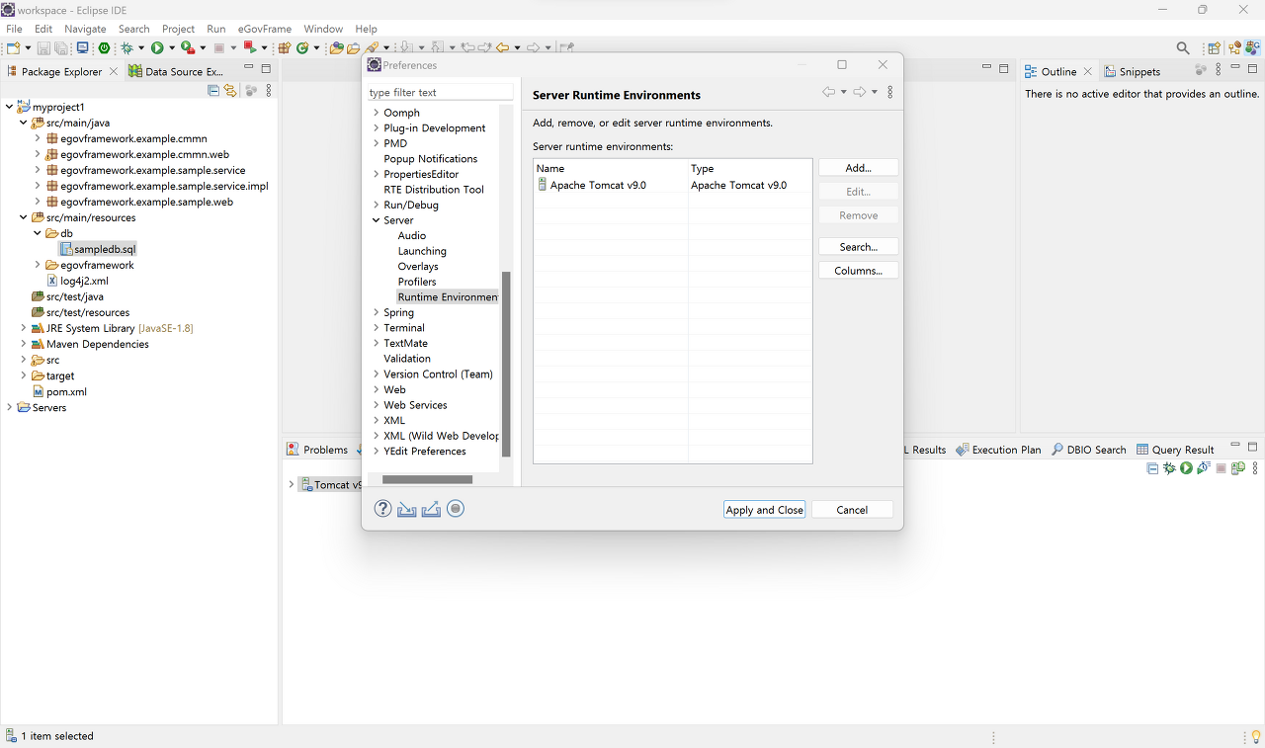Screen dimensions: 1265x748
Task: Click the green Run button in toolbar
Action: coord(157,47)
